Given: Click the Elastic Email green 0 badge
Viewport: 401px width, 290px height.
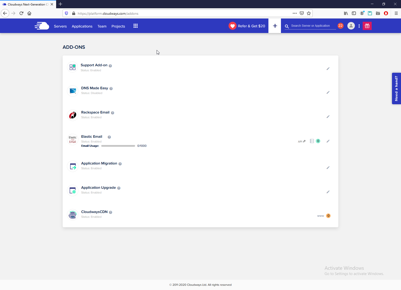Looking at the screenshot, I should click(318, 141).
